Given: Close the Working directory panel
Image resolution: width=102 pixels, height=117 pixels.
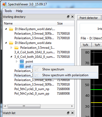Looking at the screenshot, I should click(72, 17).
